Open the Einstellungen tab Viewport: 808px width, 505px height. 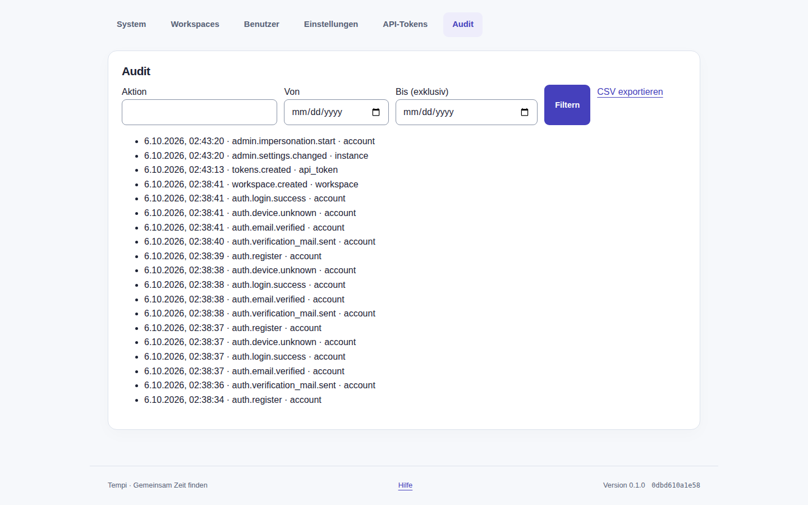[331, 24]
